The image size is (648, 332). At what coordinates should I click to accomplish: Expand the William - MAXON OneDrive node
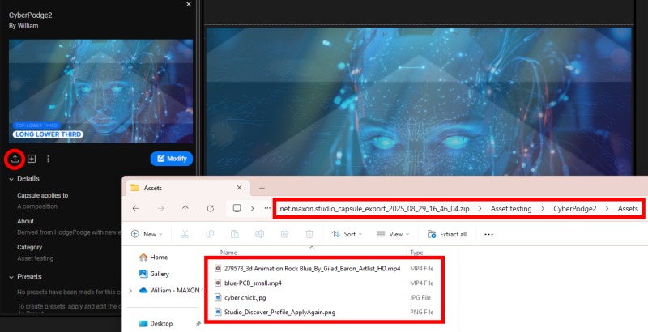130,291
